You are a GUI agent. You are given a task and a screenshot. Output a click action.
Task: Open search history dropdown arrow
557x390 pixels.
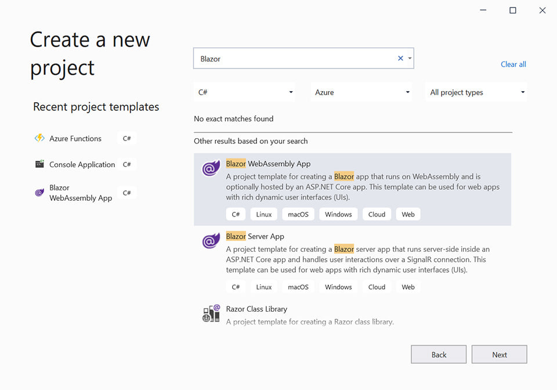pos(410,58)
